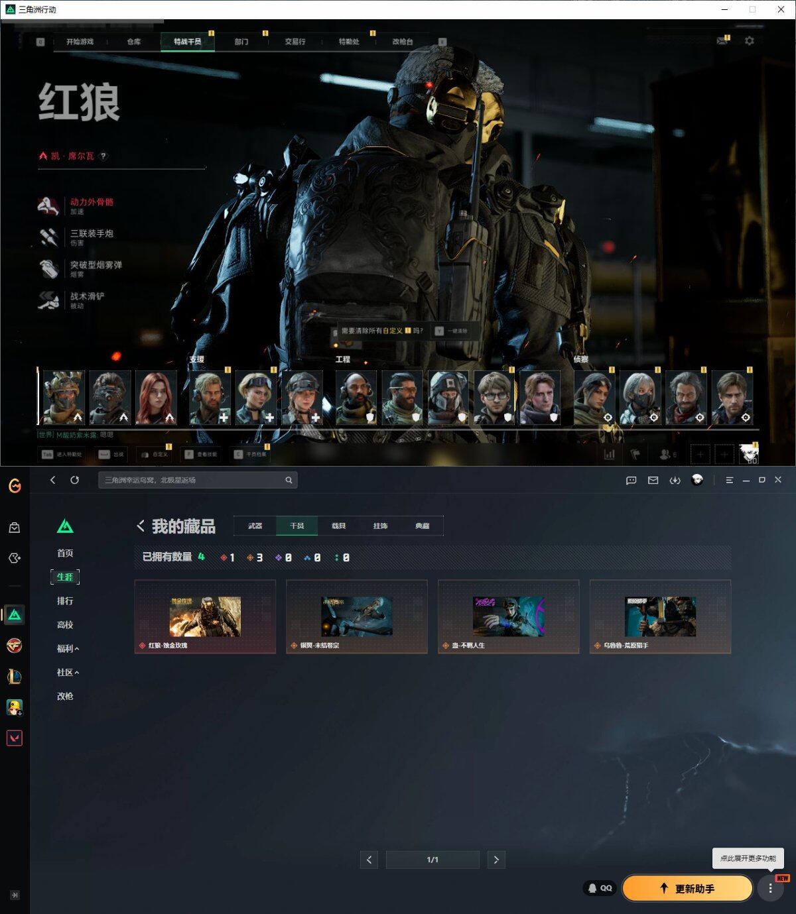Open the coupon tag icon in sidebar
The height and width of the screenshot is (914, 796).
tap(15, 558)
